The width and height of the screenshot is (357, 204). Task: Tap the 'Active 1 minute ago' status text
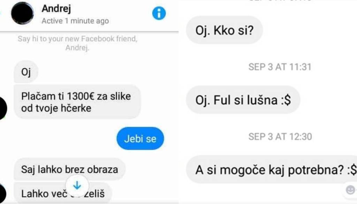click(75, 21)
